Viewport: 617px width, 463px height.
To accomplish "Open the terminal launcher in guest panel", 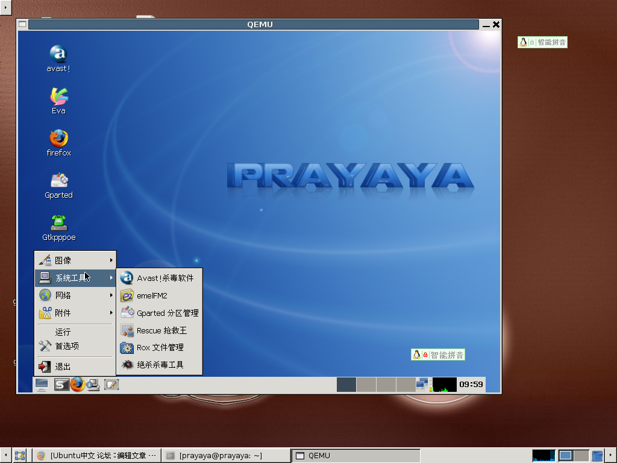I will tap(61, 385).
